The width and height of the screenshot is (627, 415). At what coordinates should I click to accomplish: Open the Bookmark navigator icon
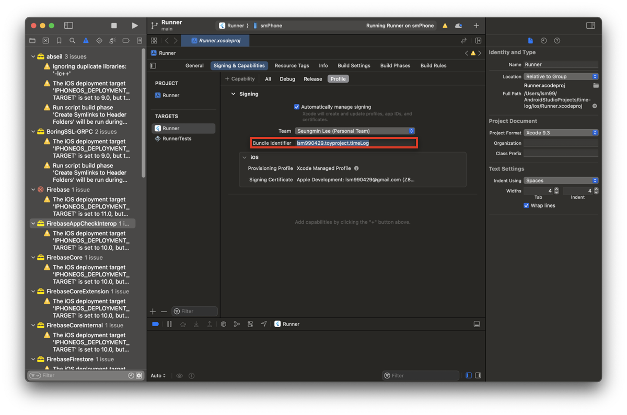[59, 41]
